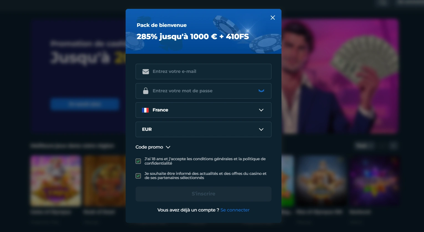Select the EUR currency label

147,129
